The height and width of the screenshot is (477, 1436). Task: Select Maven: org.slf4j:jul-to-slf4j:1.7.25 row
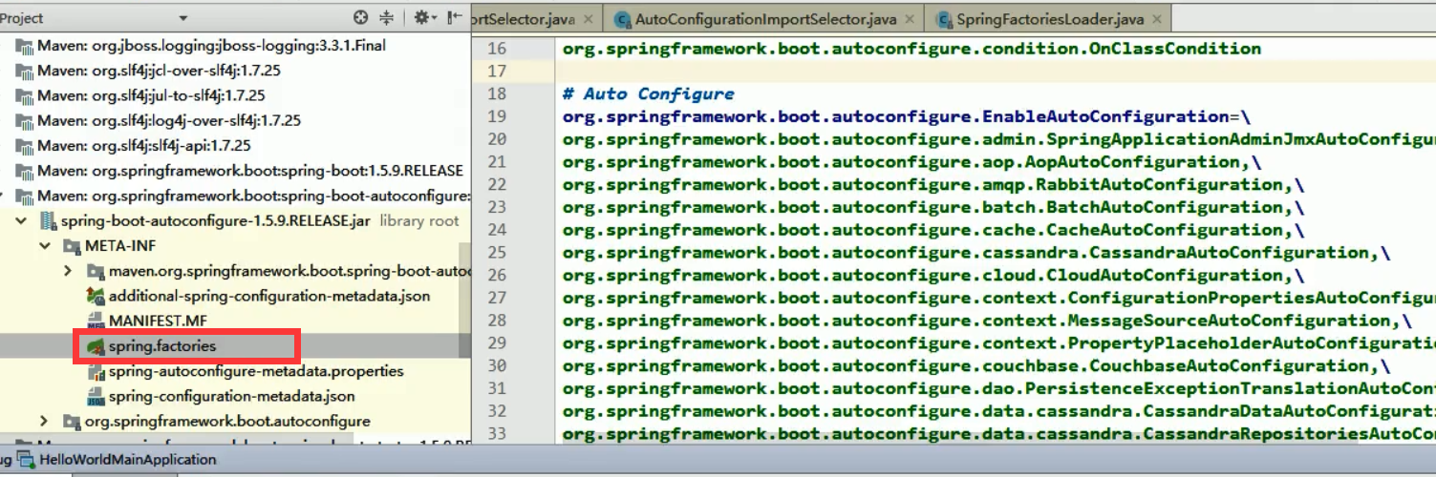pyautogui.click(x=151, y=95)
